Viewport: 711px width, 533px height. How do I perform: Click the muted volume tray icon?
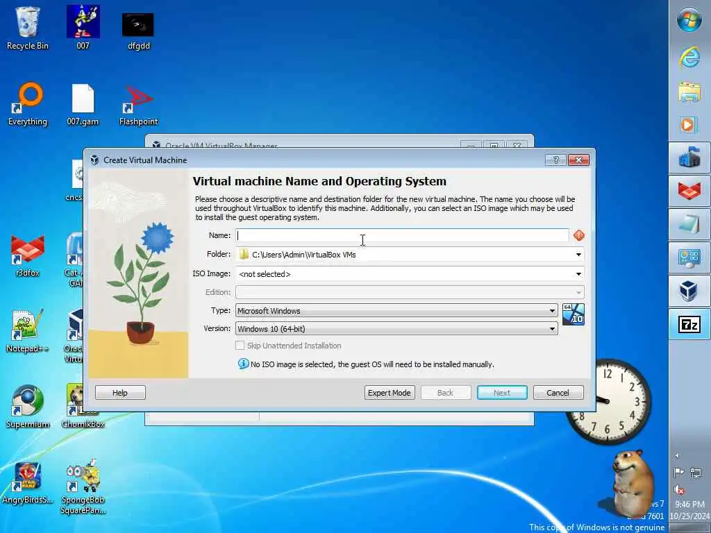679,489
